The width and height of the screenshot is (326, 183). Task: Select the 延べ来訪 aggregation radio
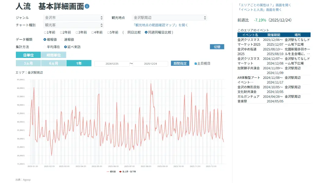point(66,47)
